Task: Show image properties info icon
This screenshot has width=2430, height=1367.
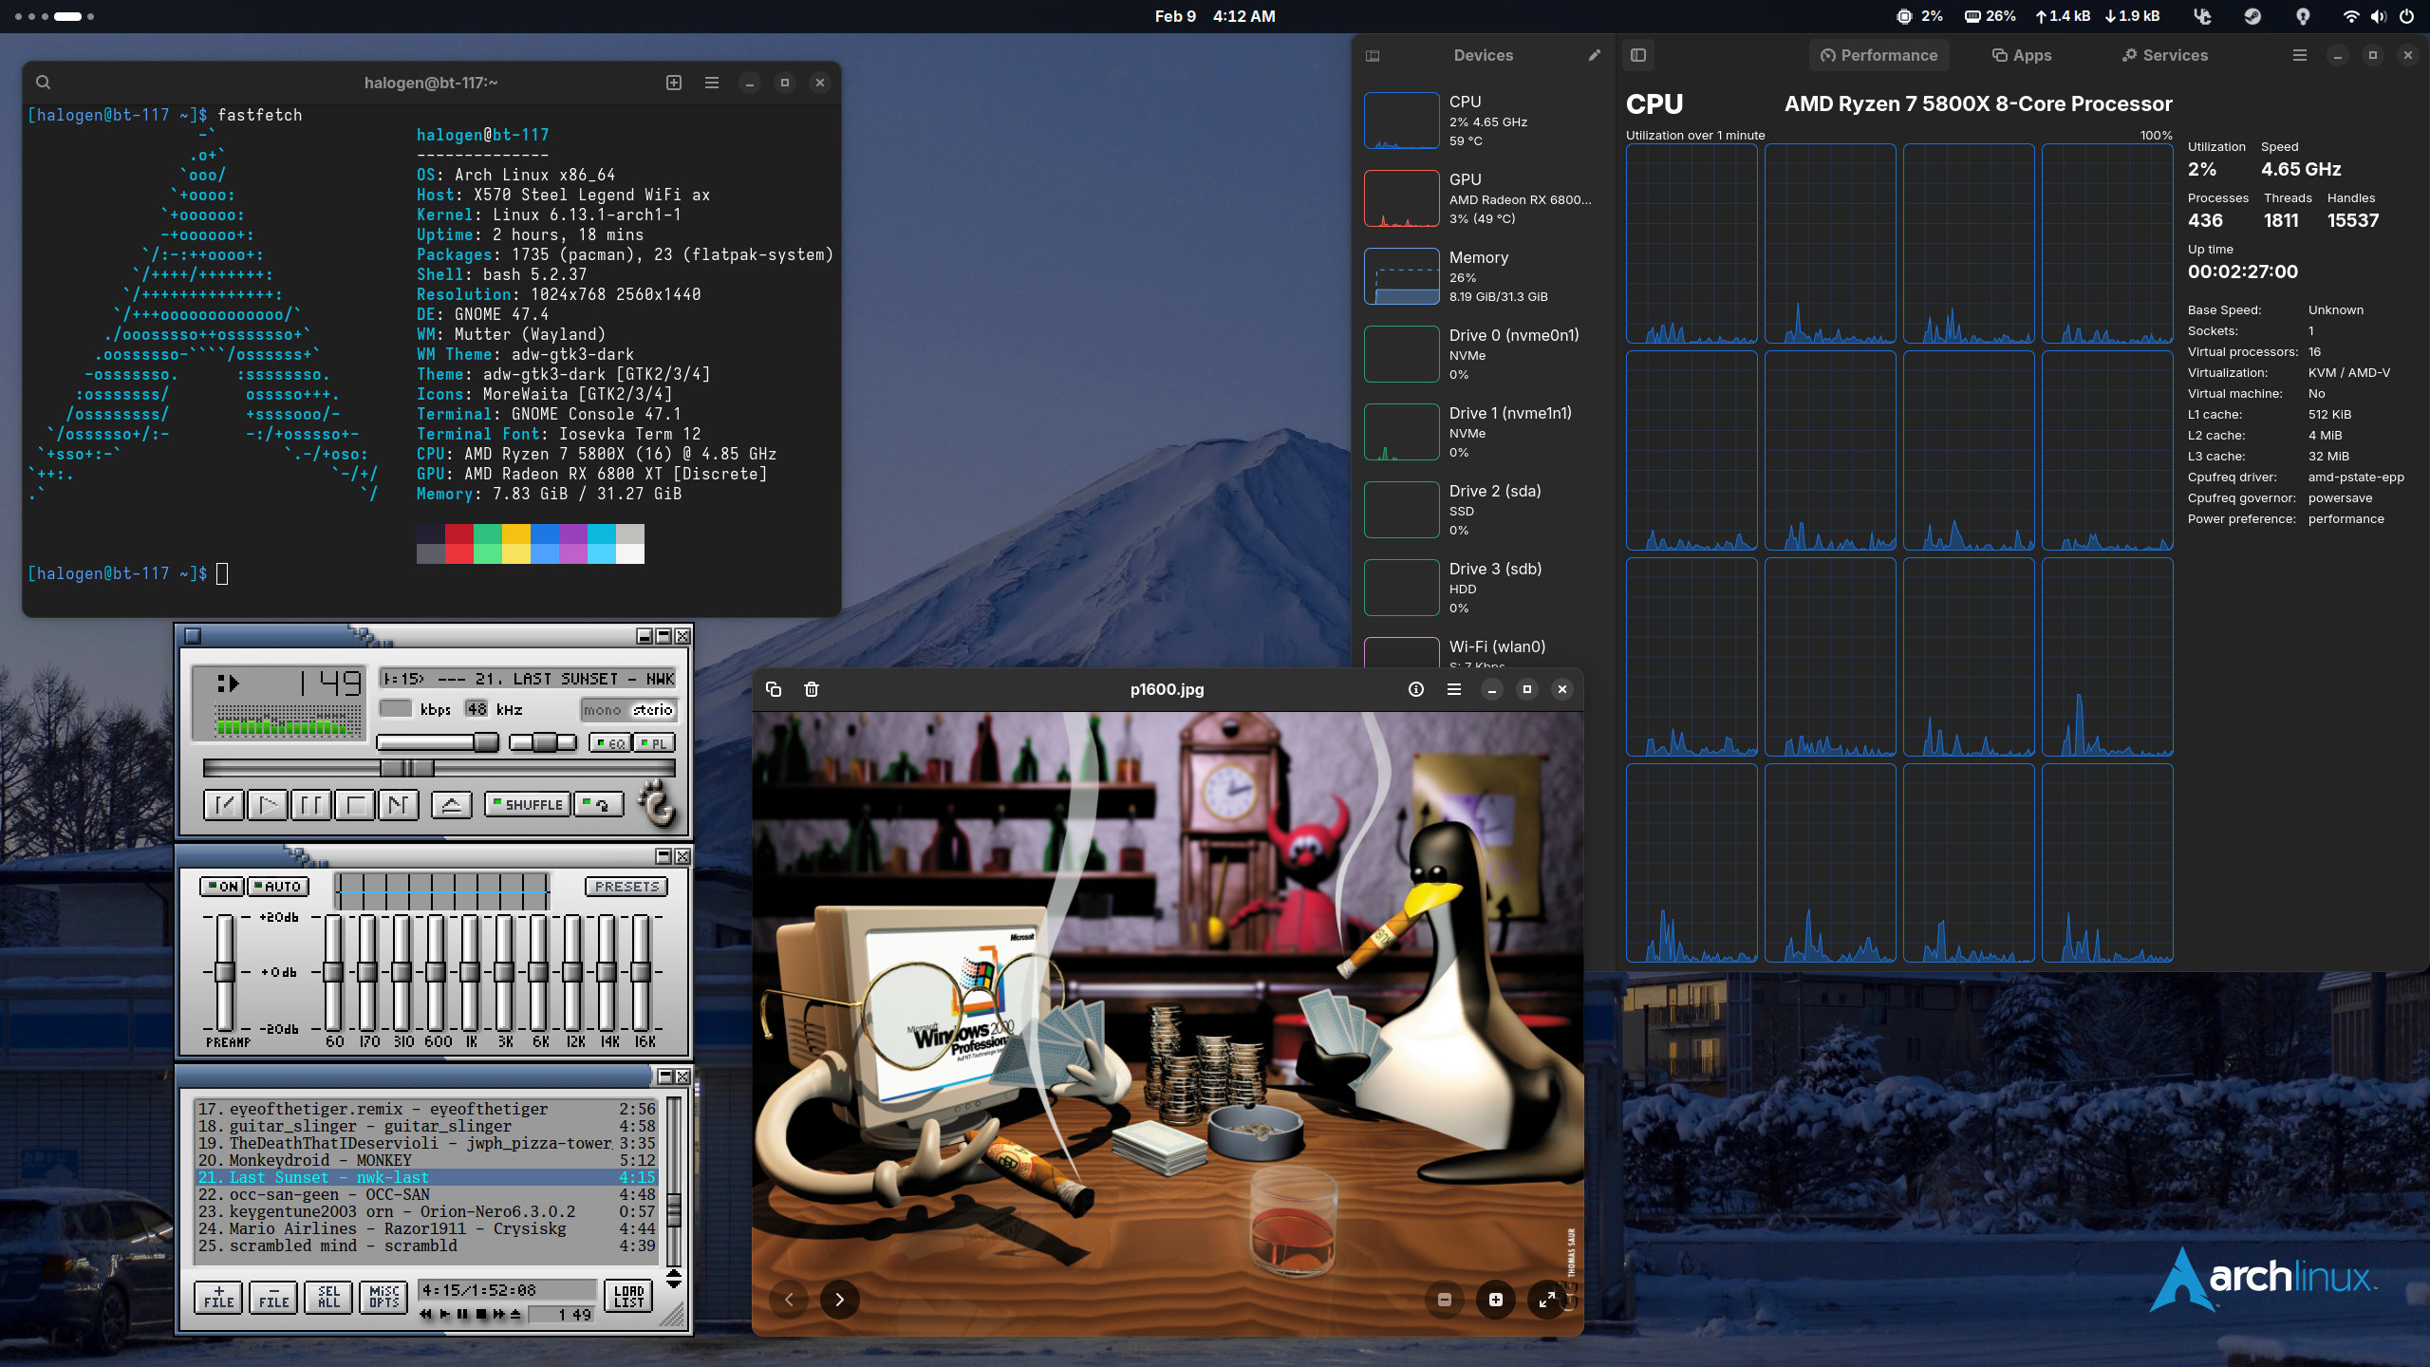Action: click(1416, 689)
